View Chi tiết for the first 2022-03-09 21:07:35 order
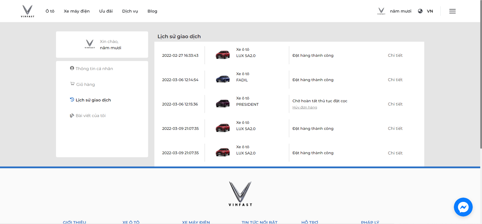Image resolution: width=482 pixels, height=224 pixels. 395,128
